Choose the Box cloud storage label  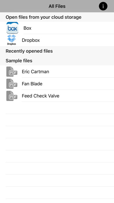27,28
